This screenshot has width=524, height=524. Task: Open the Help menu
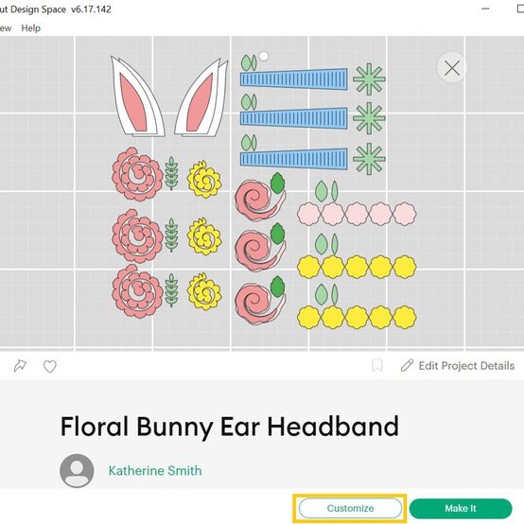(31, 28)
